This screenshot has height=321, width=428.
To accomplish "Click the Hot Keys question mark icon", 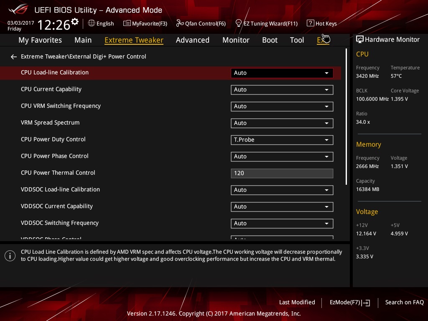I will [311, 23].
